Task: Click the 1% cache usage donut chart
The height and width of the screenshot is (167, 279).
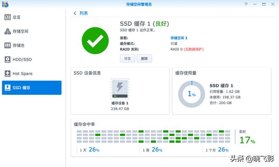Action: [192, 94]
